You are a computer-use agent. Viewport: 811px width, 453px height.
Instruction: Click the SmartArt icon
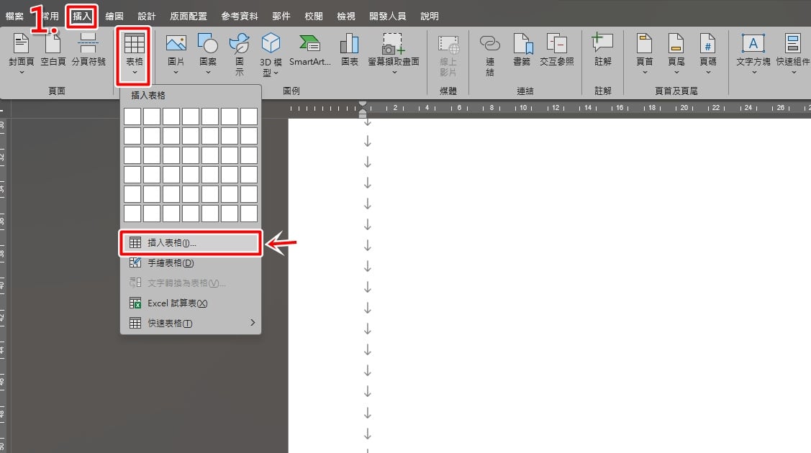pyautogui.click(x=309, y=43)
